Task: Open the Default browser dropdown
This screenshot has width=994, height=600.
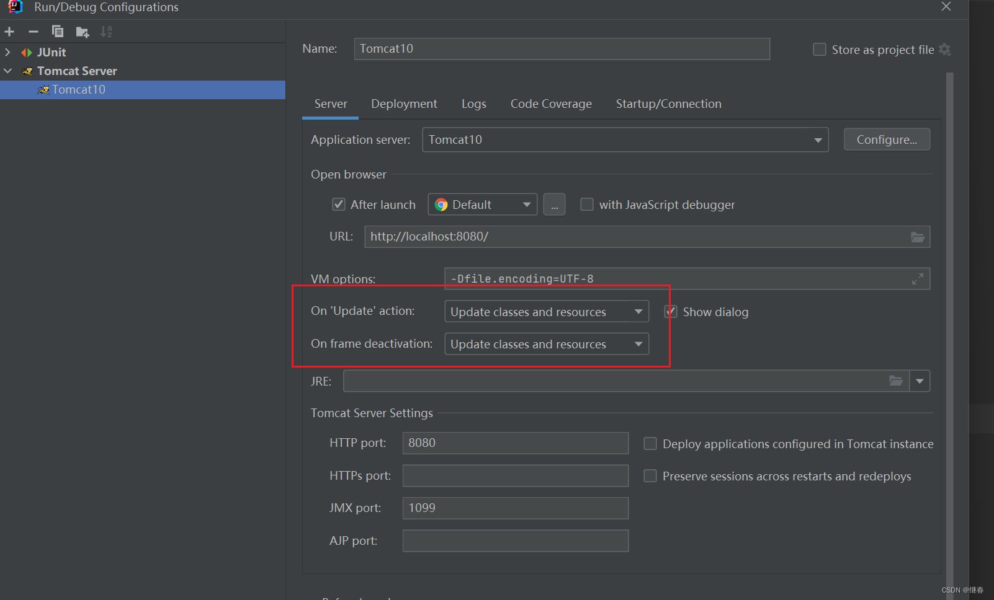Action: [483, 205]
